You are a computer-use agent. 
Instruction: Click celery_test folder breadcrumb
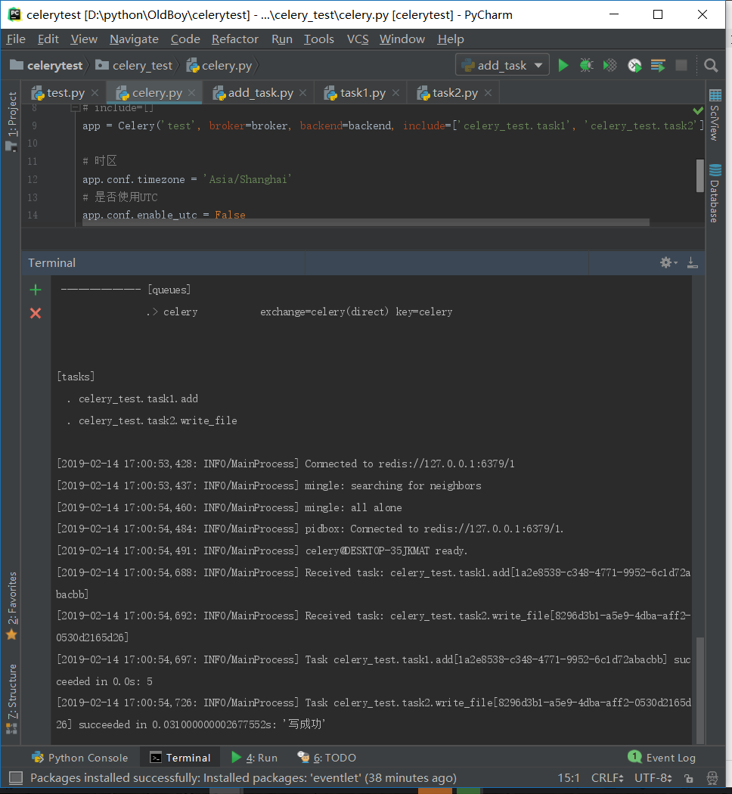[134, 65]
